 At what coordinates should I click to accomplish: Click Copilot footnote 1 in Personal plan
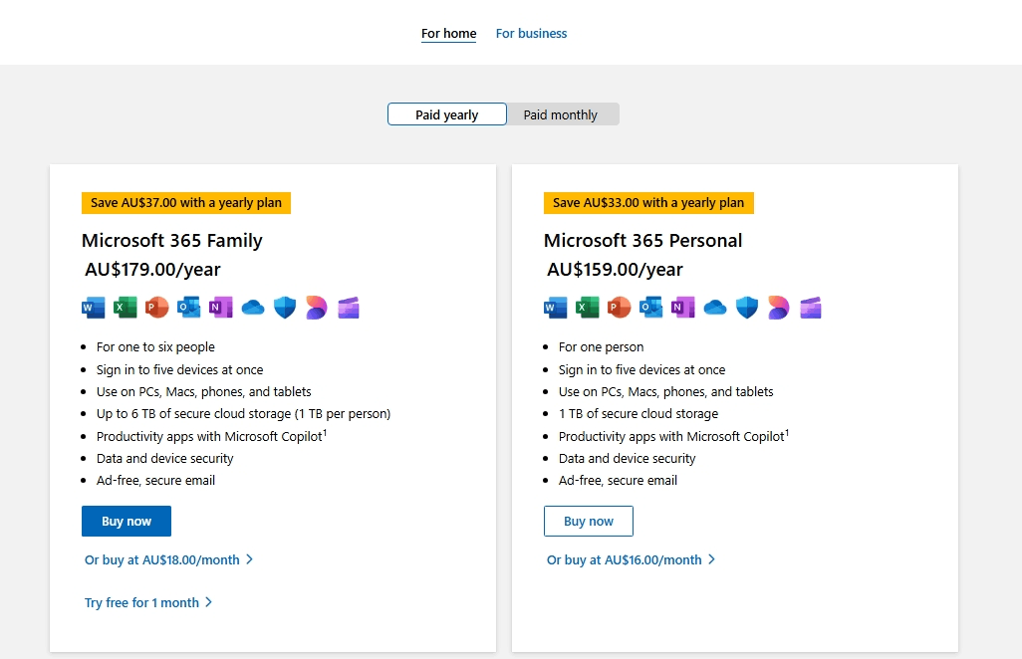coord(787,432)
